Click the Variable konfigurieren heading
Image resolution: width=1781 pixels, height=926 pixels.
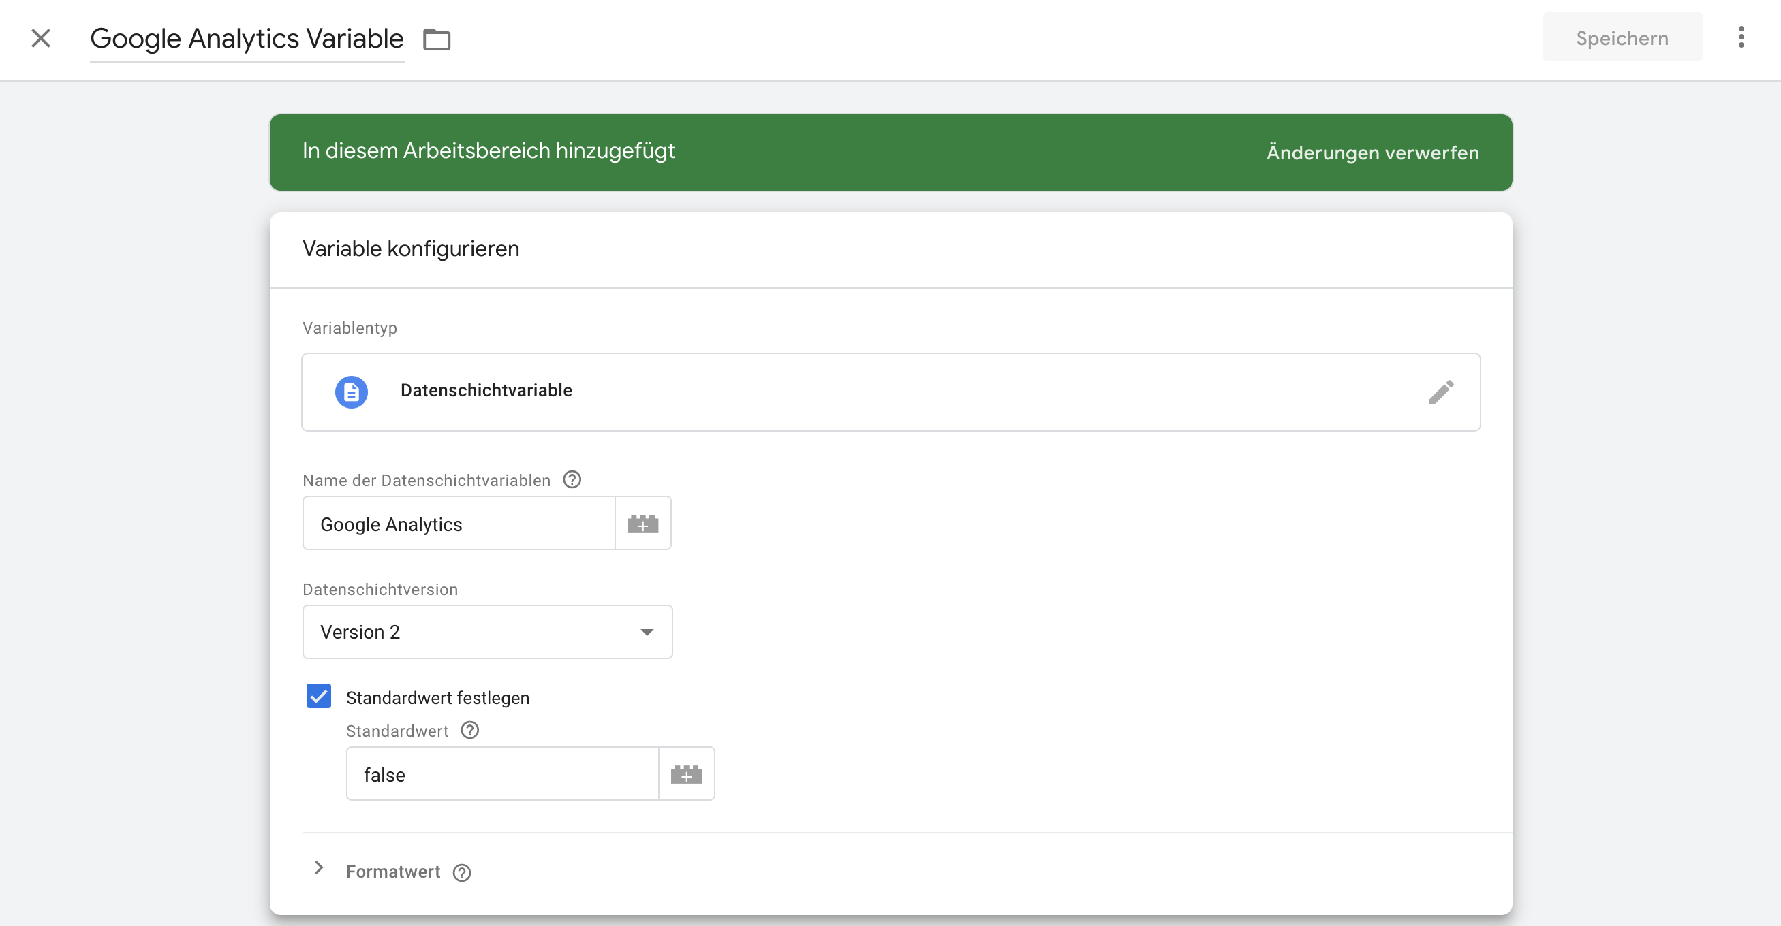point(411,249)
